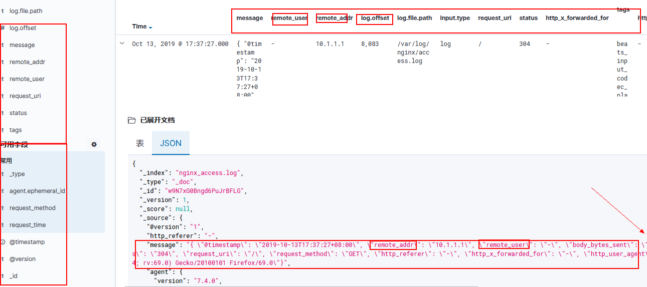Viewport: 647px width, 287px height.
Task: Click the message column header
Action: [x=250, y=18]
